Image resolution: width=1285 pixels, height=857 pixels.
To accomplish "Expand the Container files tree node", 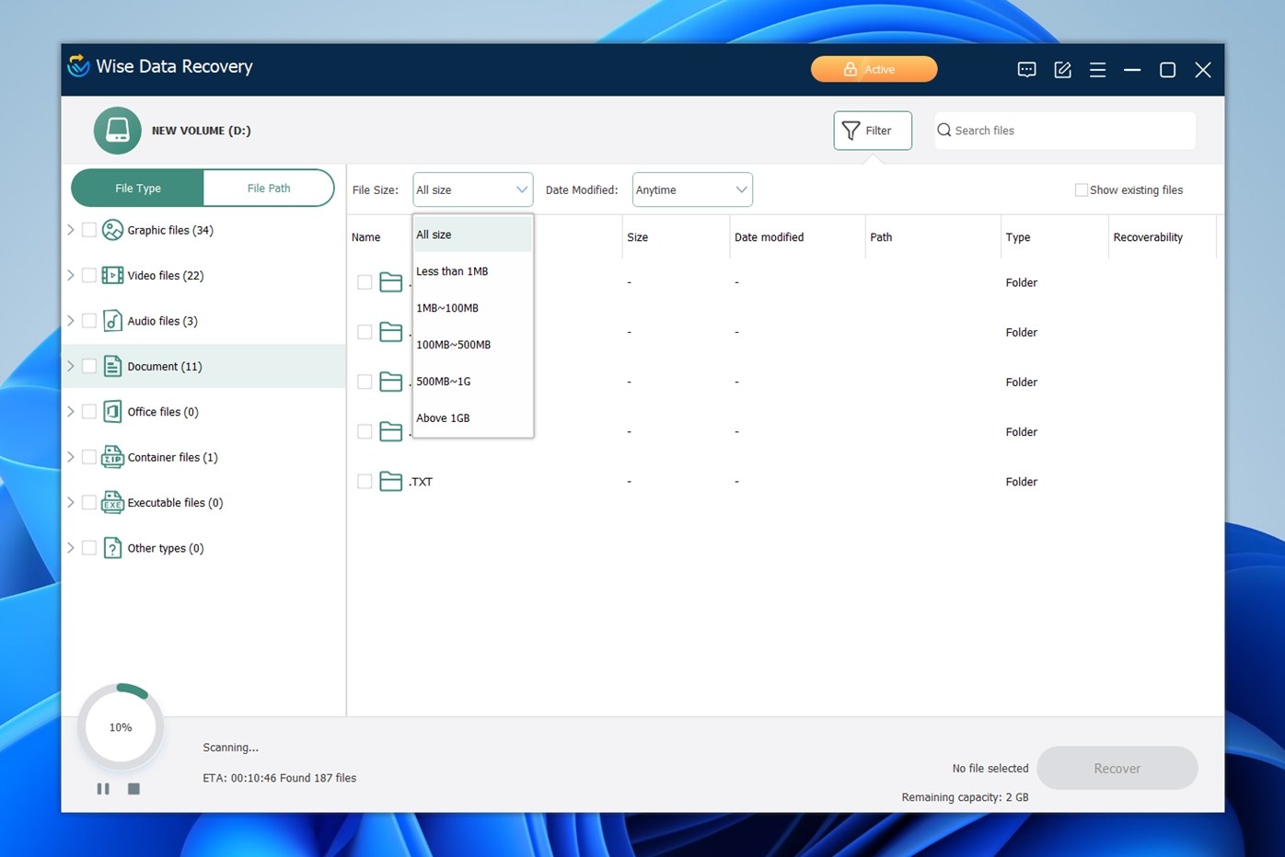I will (71, 457).
